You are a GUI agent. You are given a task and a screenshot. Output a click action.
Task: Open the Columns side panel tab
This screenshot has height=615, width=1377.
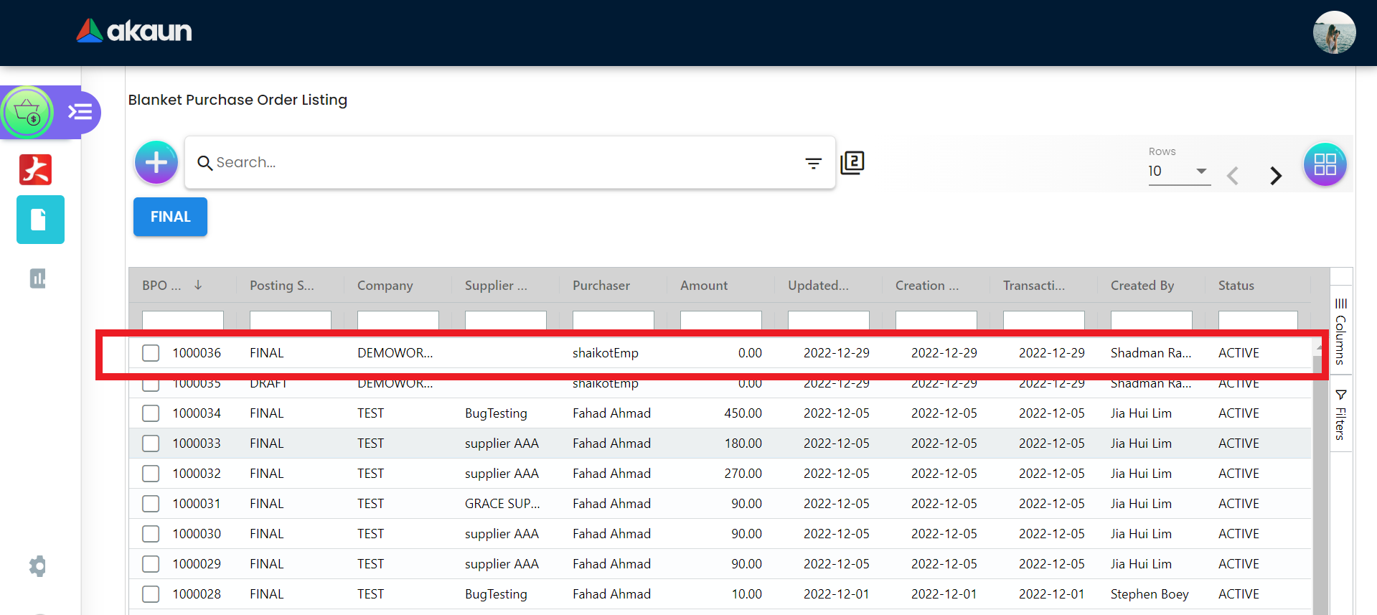click(1340, 332)
